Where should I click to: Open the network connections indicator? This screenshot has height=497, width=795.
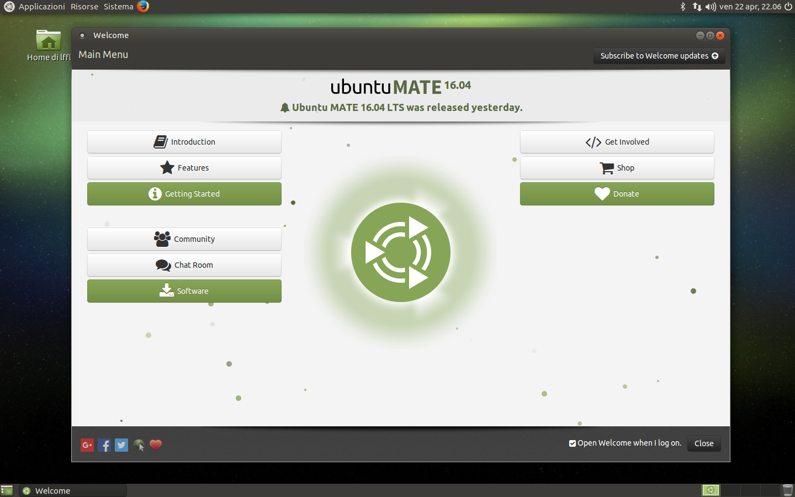[697, 7]
